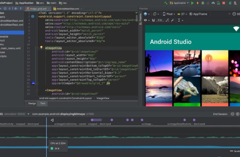
Task: Click End Session in profiler
Action: (x=220, y=114)
